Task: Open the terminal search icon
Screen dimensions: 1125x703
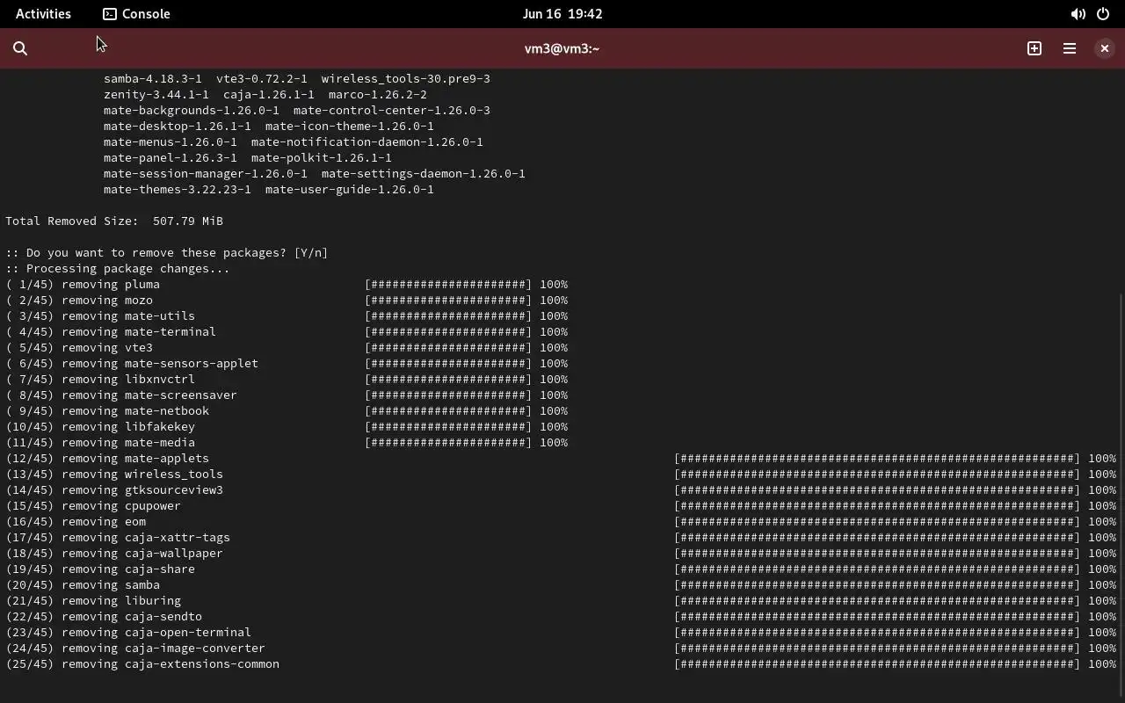Action: coord(20,49)
